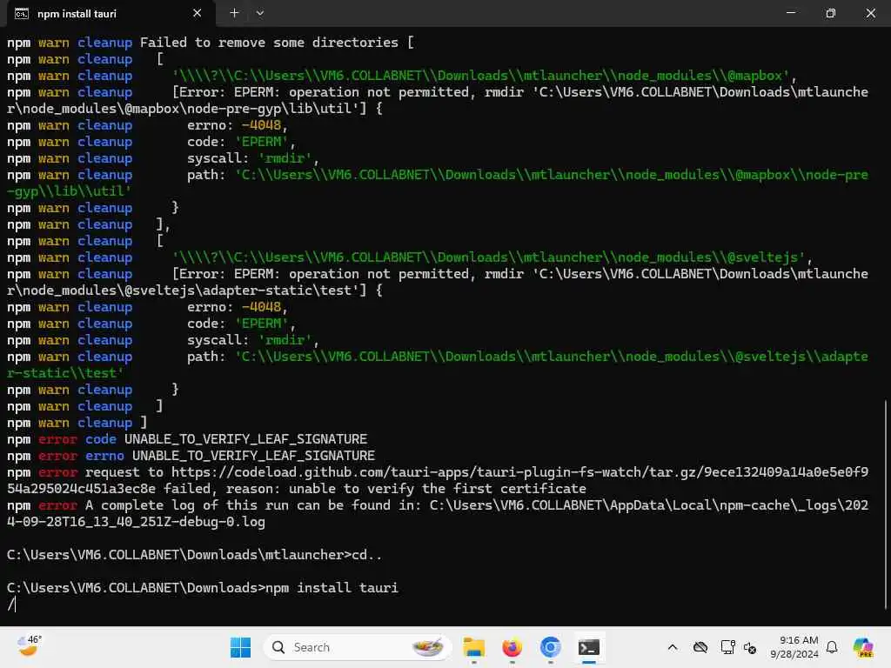
Task: Close the 'npm install tauri' tab
Action: tap(198, 13)
